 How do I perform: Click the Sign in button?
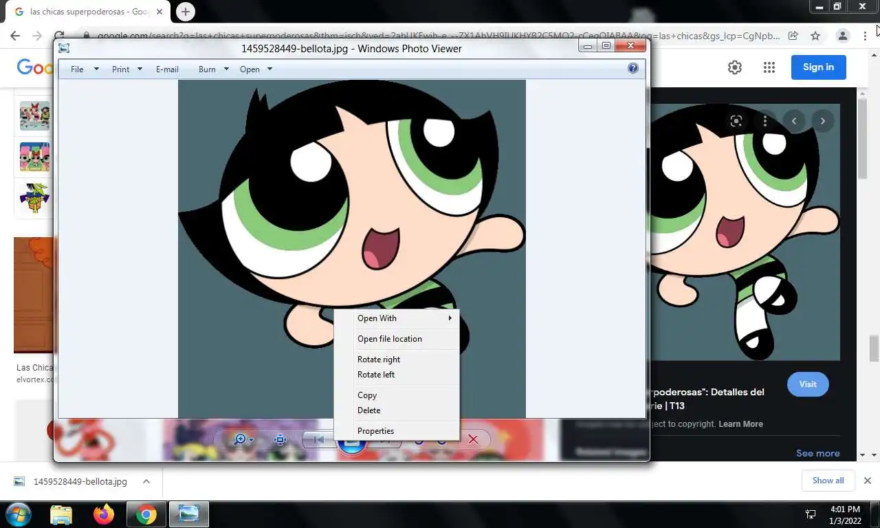[818, 67]
